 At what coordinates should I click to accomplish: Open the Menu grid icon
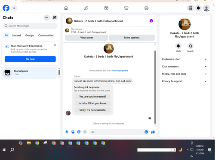coord(190,8)
